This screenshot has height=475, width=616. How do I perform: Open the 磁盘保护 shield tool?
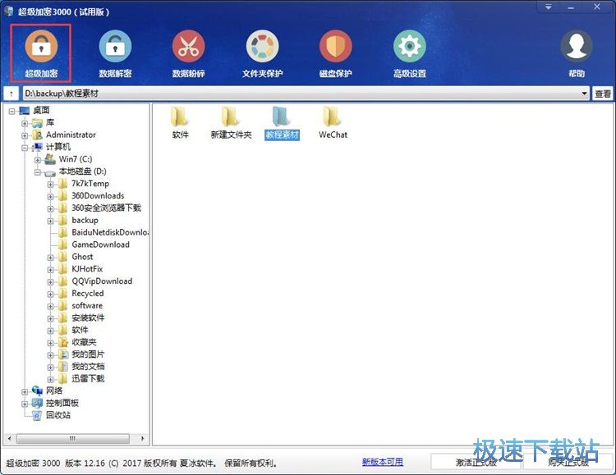click(335, 53)
